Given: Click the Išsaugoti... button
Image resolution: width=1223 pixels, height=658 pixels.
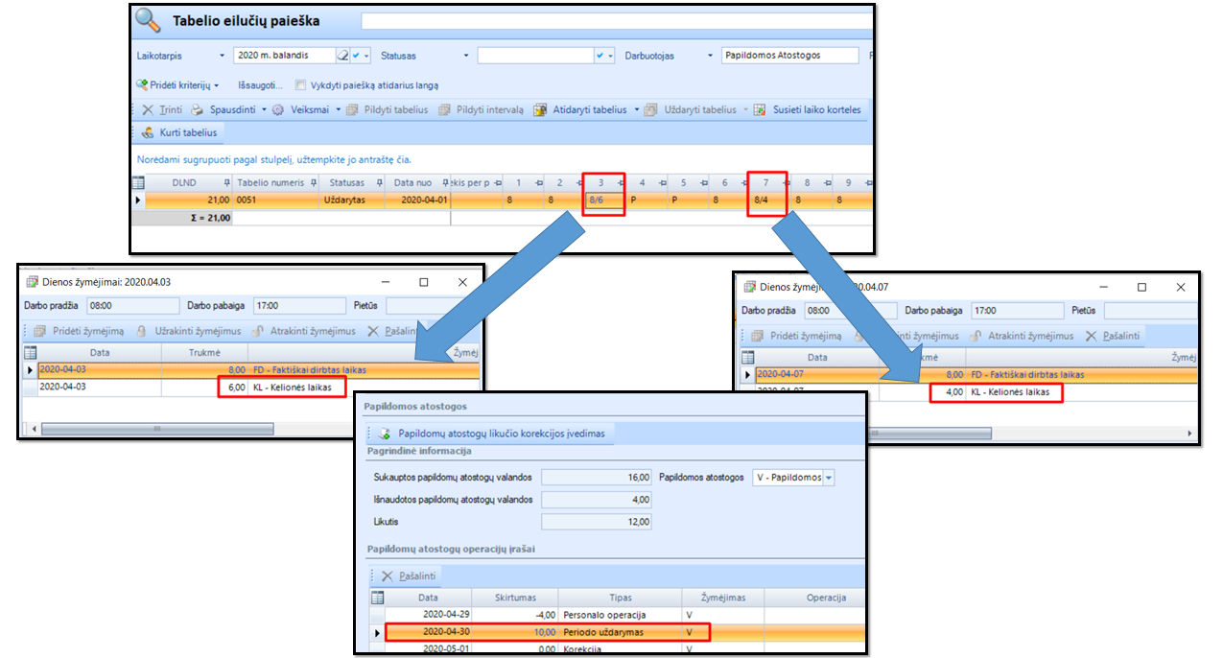Looking at the screenshot, I should (x=260, y=85).
